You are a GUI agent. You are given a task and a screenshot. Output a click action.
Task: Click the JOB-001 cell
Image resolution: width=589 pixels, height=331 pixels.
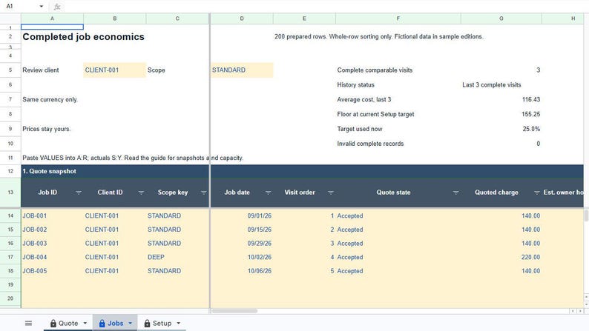[x=52, y=216]
